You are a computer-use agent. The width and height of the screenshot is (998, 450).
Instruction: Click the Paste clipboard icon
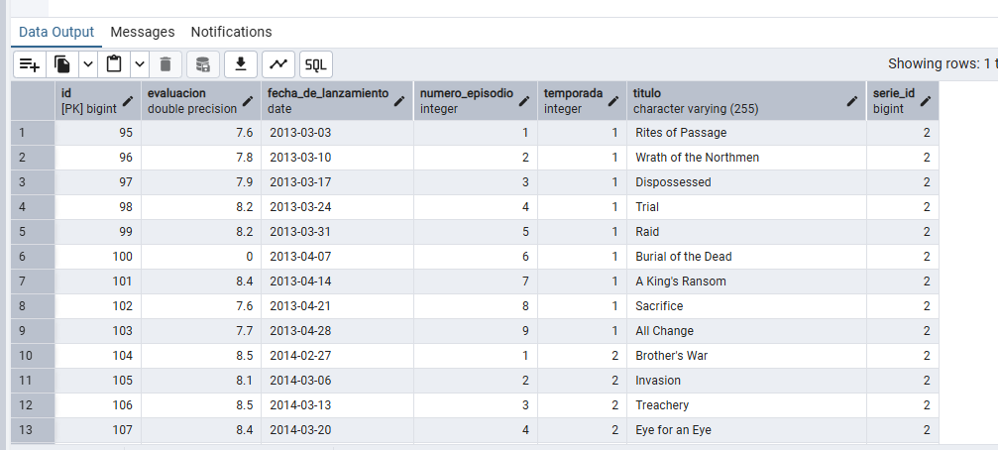(114, 64)
